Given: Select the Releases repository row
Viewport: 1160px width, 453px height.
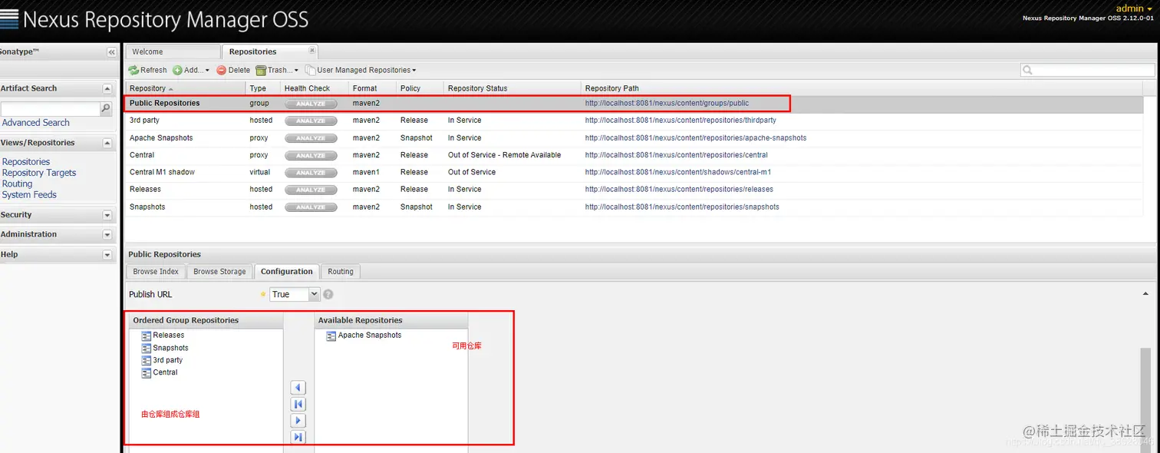Looking at the screenshot, I should (634, 190).
